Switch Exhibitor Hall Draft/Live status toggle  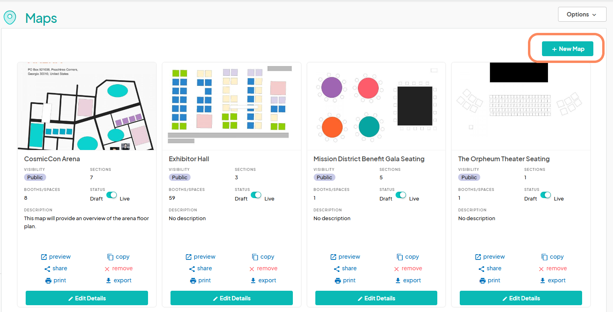point(256,195)
